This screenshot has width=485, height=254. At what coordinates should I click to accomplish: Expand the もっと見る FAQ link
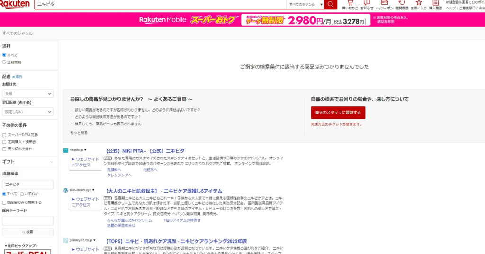point(79,133)
